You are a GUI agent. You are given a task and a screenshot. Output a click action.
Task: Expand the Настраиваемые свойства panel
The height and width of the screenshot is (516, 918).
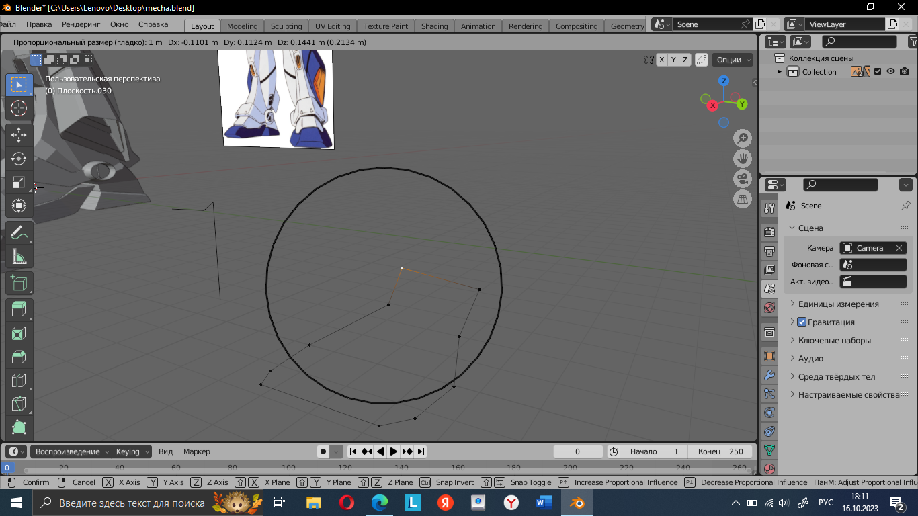(848, 395)
